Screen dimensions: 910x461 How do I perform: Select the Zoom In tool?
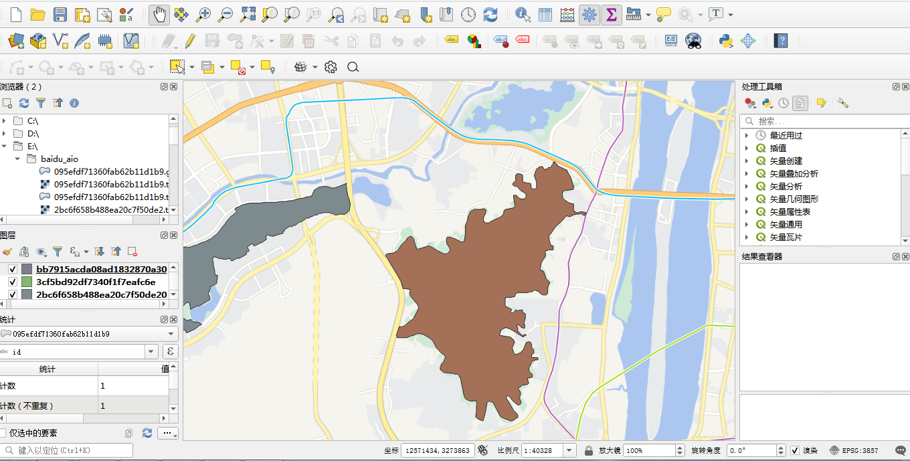203,14
